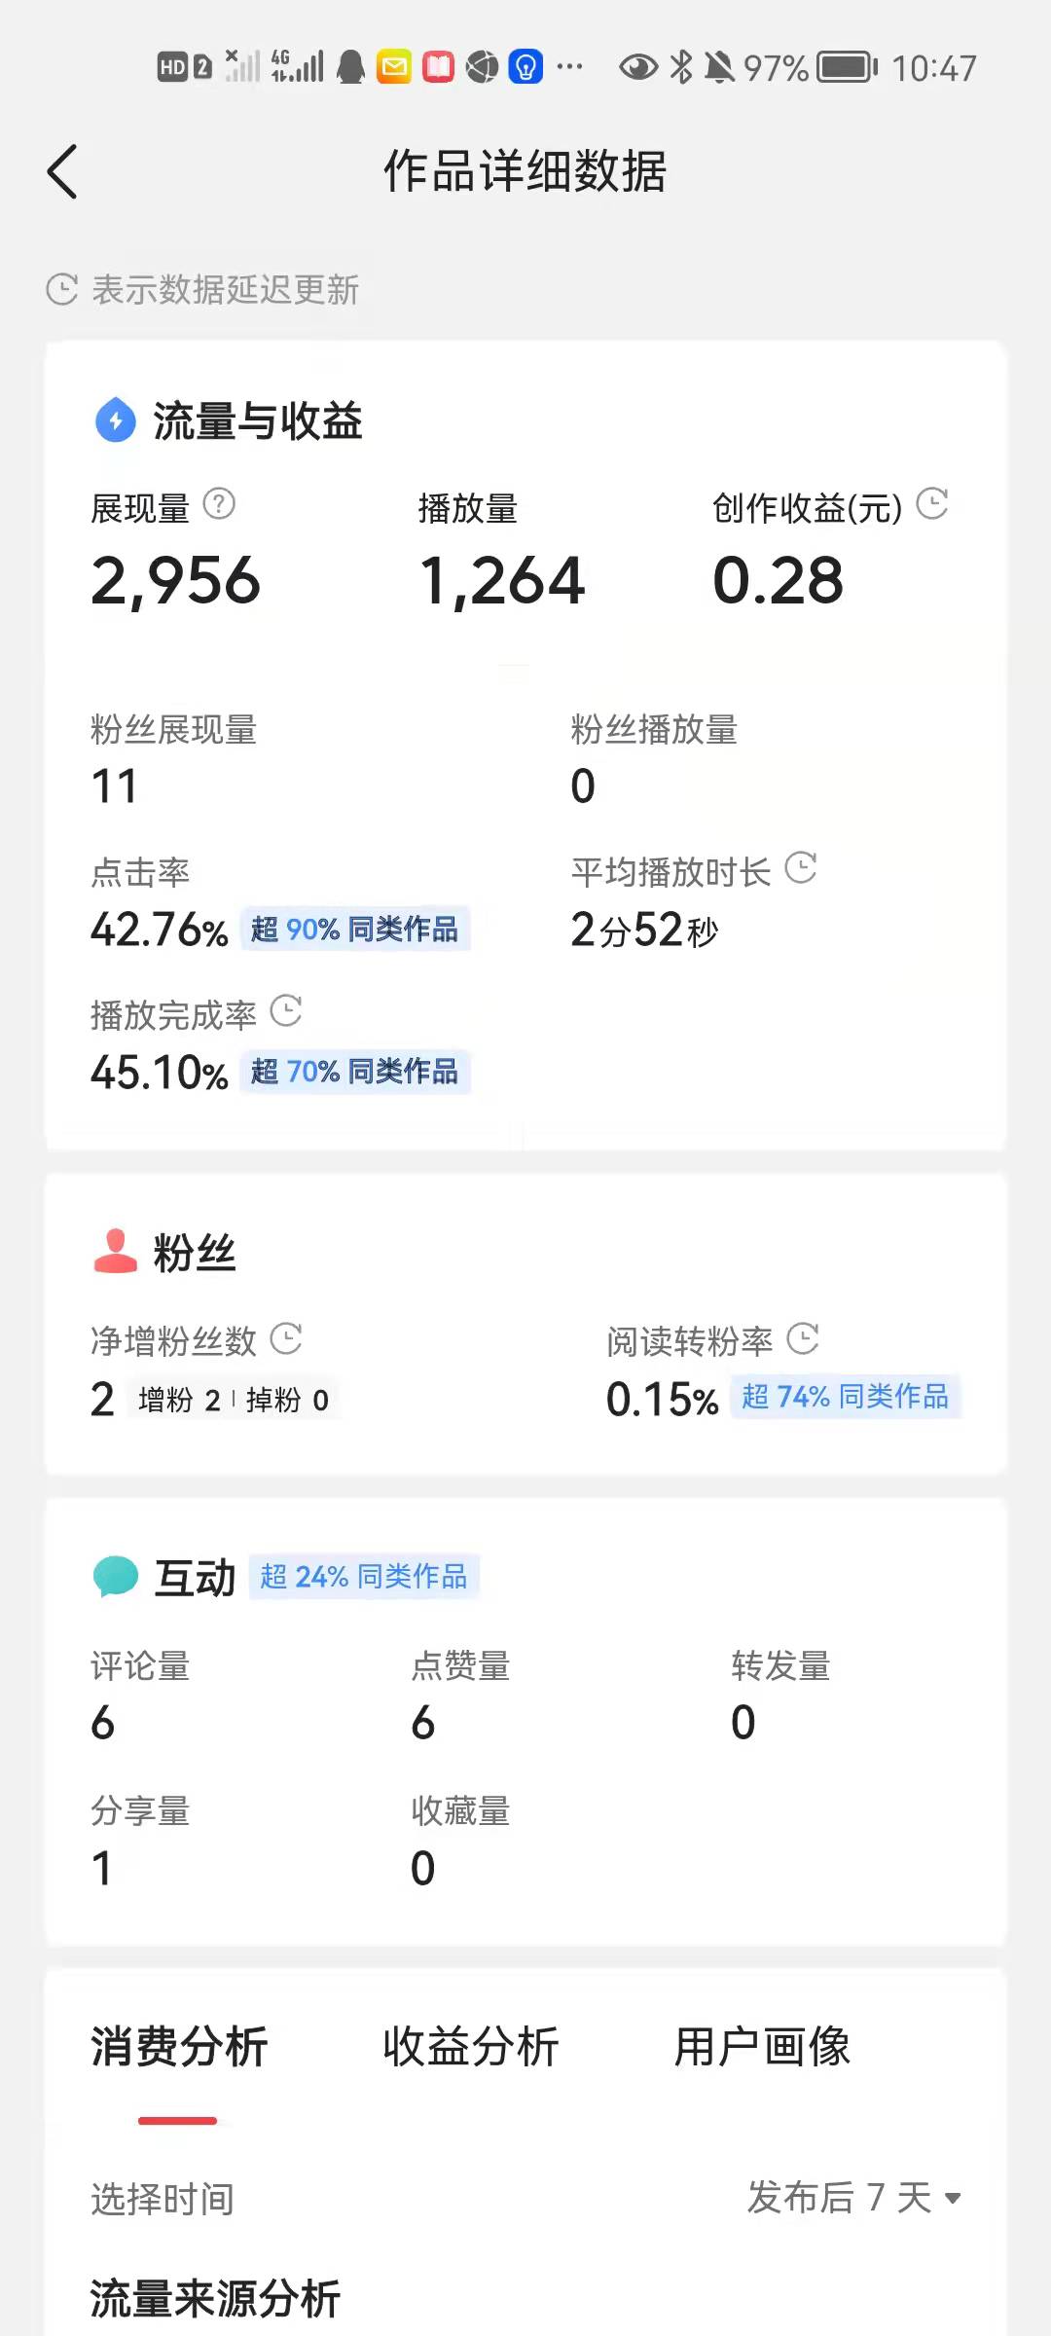
Task: Tap the 超 70% 同类作品 badge
Action: click(x=355, y=1072)
